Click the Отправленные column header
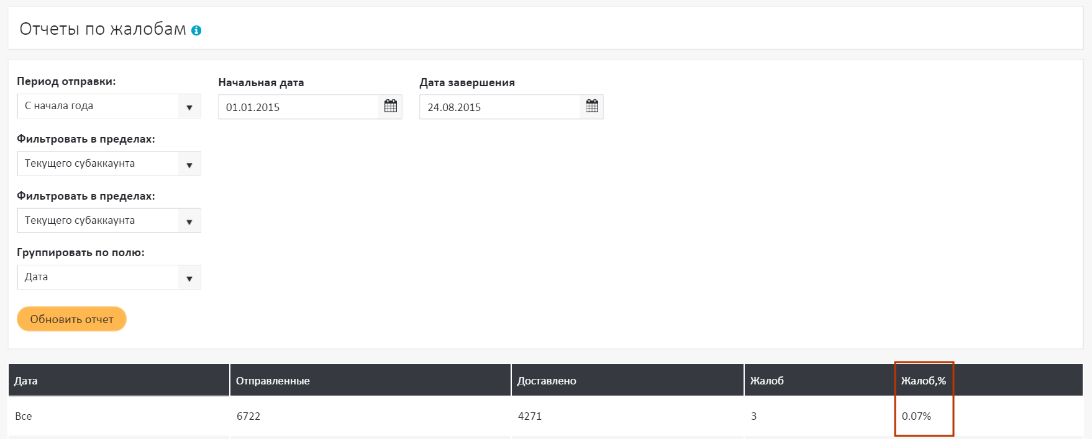The height and width of the screenshot is (439, 1092). (x=273, y=381)
